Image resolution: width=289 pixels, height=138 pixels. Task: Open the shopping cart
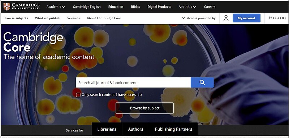click(x=277, y=18)
